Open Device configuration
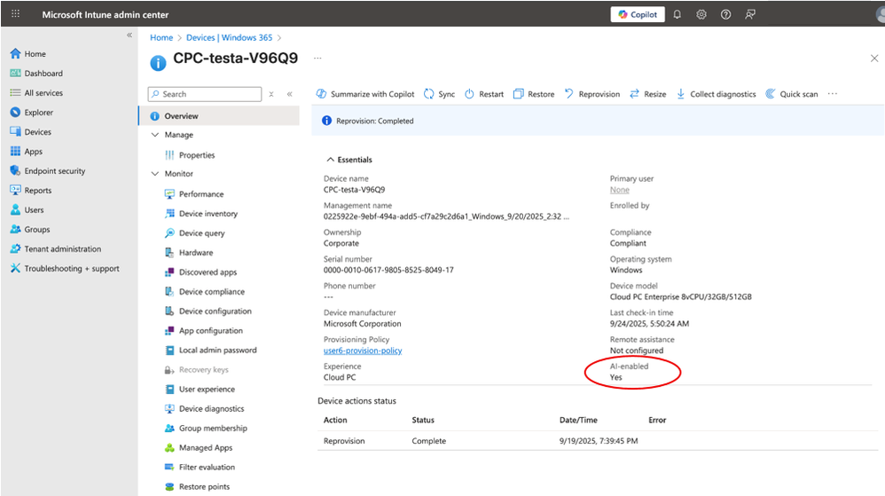Screen dimensions: 885x496 tap(208, 311)
